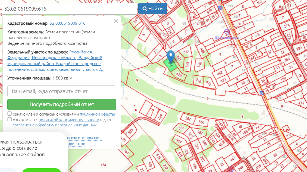
Task: Select parcel 515 on the map
Action: [158, 157]
